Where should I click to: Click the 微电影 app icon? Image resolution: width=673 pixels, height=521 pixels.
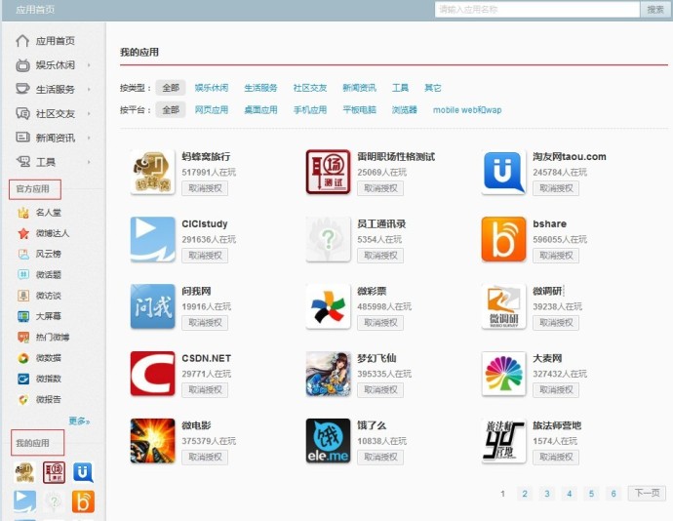[152, 441]
